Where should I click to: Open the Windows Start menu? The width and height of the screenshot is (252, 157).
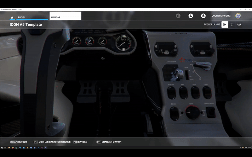2,148
